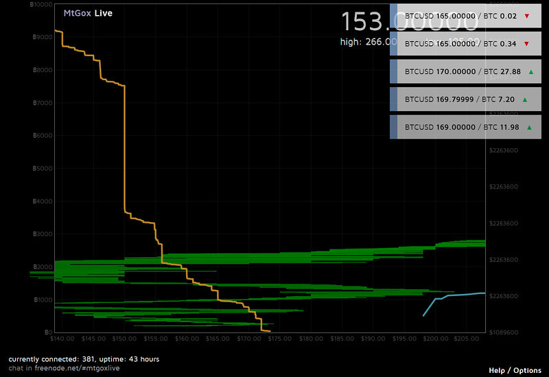Click the $155.00 x-axis label
Image resolution: width=549 pixels, height=377 pixels.
tap(156, 339)
